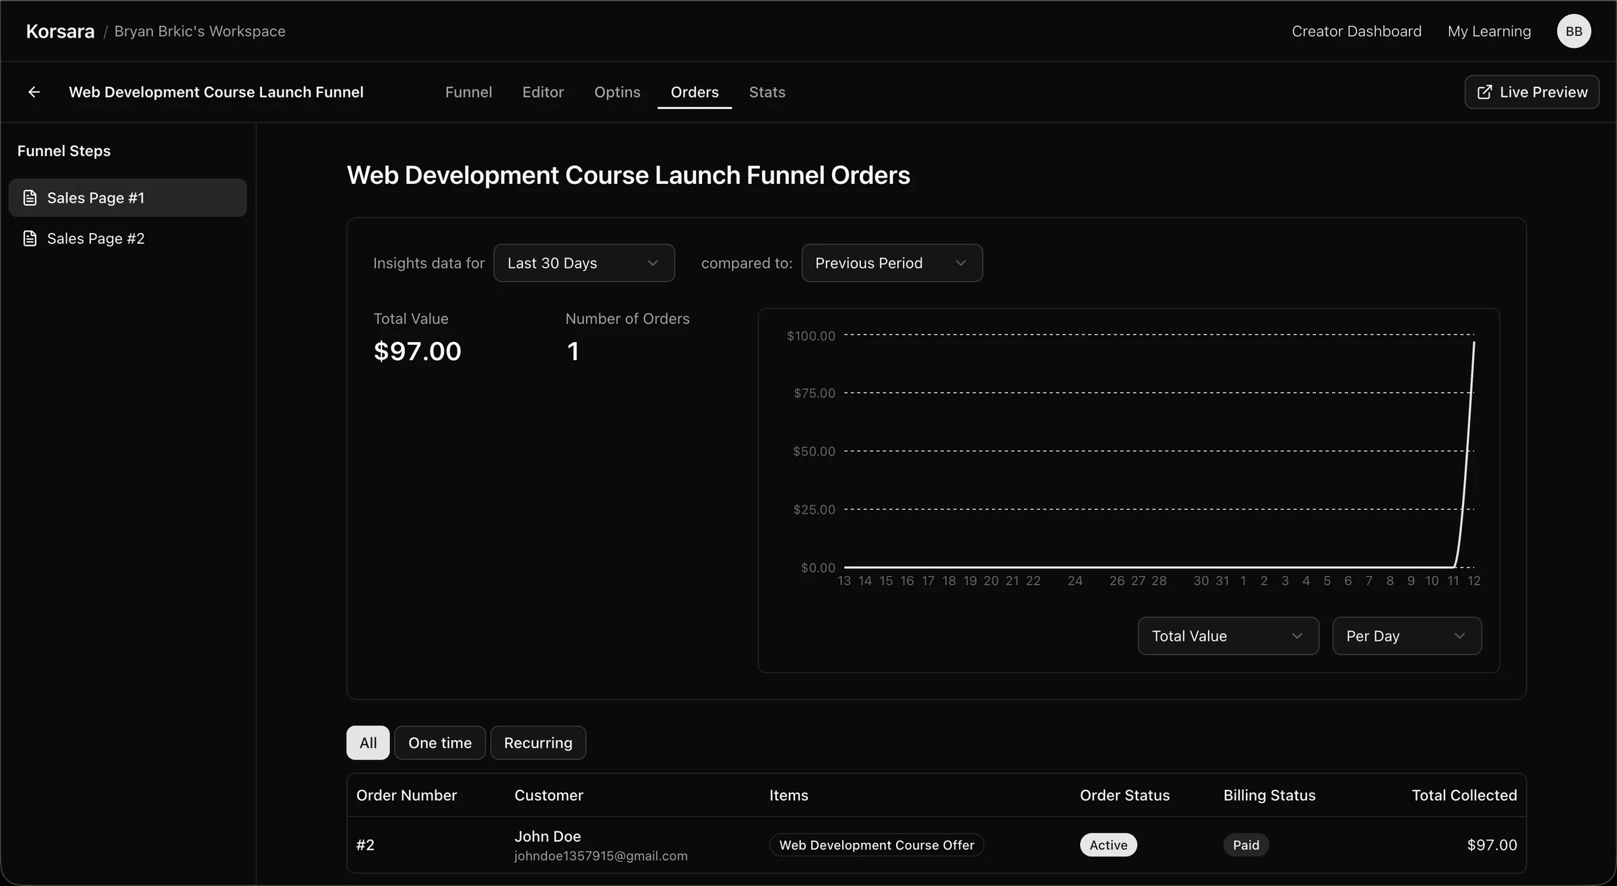Open the Previous Period comparison dropdown
The width and height of the screenshot is (1617, 886).
891,263
